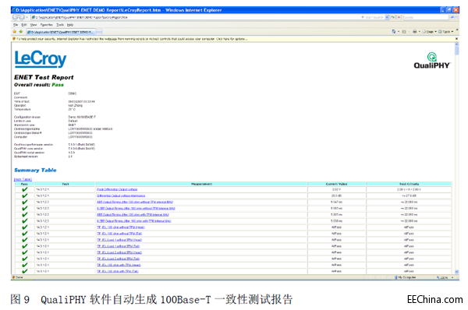Screen dimensions: 468x310
Task: Click the QualiPHY logo
Action: pyautogui.click(x=432, y=61)
